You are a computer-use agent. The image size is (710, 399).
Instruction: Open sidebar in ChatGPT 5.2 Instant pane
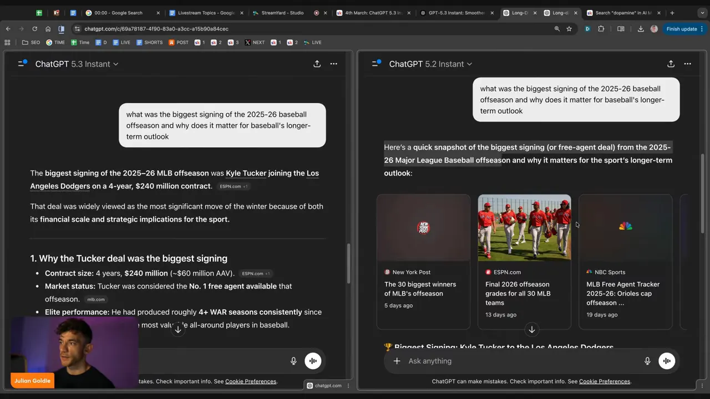(377, 64)
